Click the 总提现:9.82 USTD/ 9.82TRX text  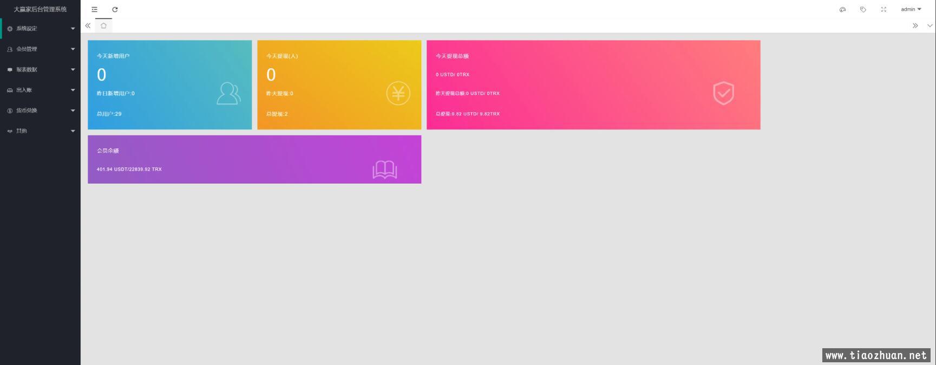(468, 114)
